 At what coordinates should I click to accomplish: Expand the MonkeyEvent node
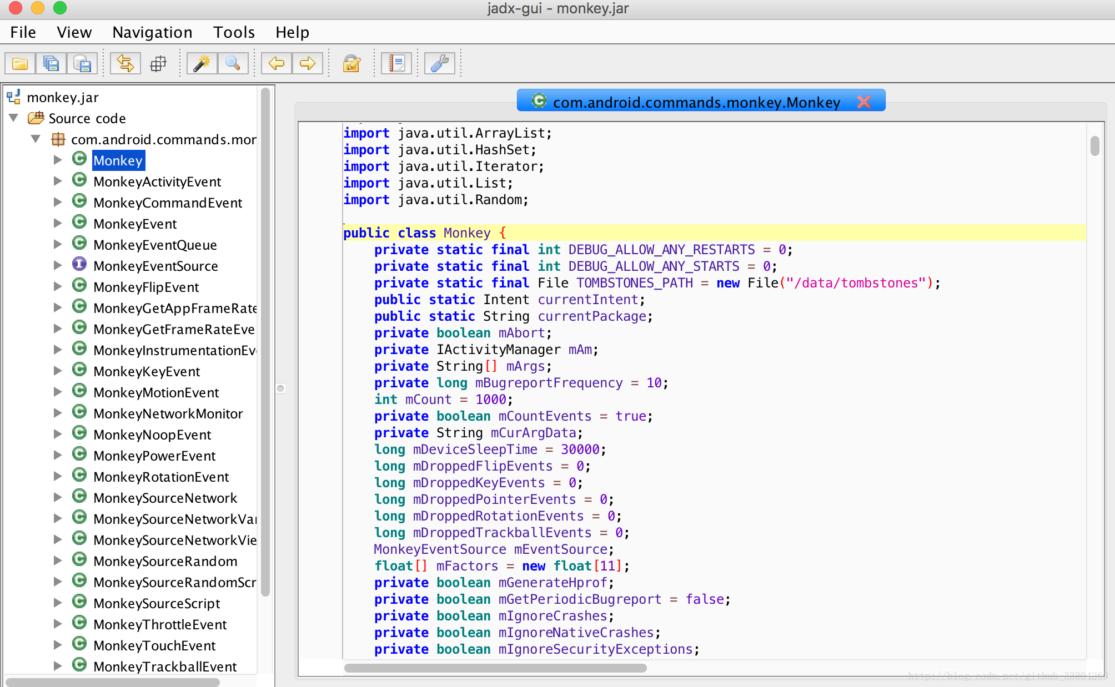coord(58,223)
